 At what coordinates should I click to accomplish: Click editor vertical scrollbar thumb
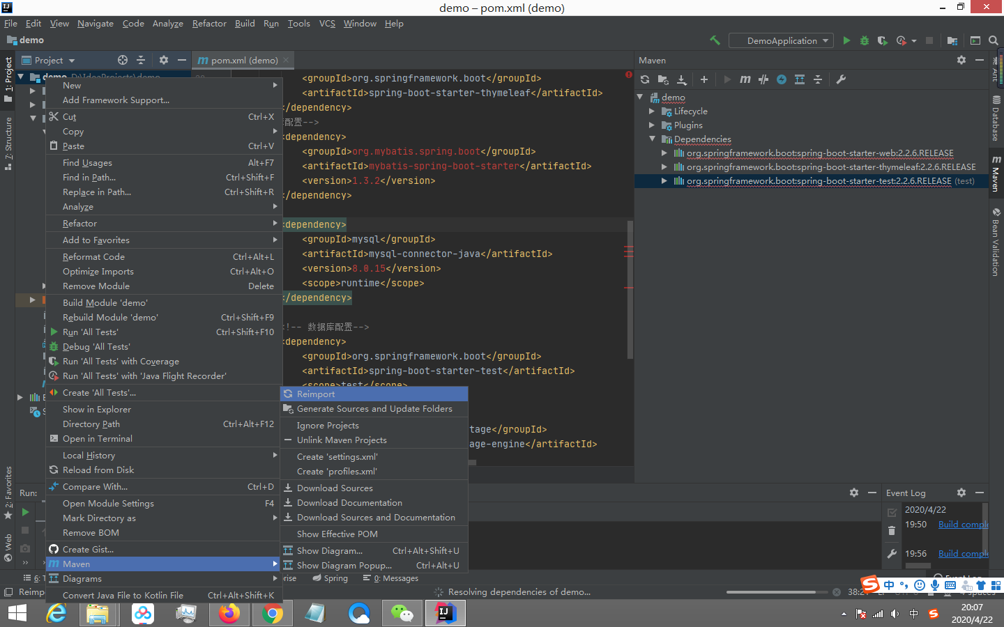click(630, 289)
